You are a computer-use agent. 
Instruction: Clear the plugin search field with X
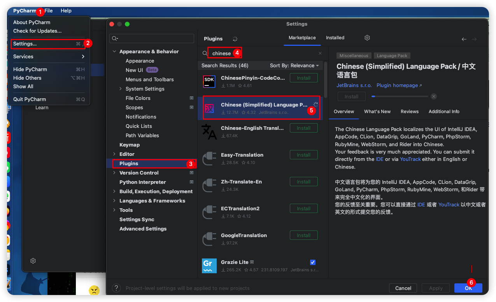(x=320, y=53)
